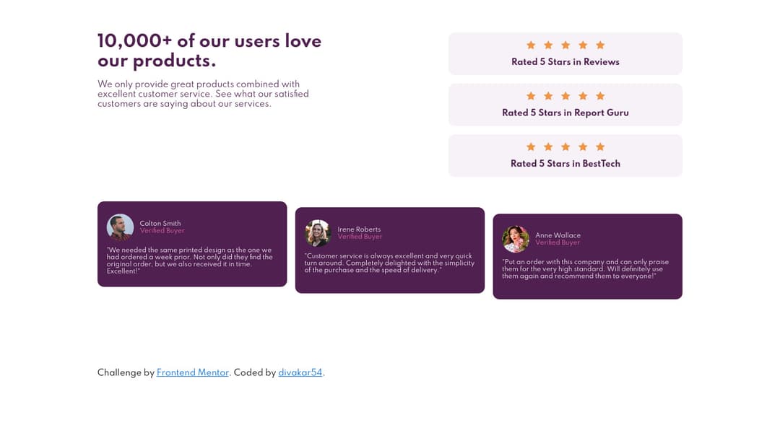This screenshot has width=780, height=433.
Task: Click the 10,000+ users heading
Action: click(x=209, y=51)
